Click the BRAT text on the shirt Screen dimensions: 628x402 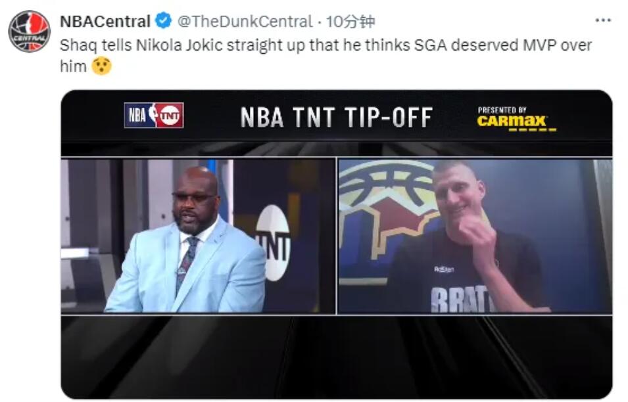tap(460, 299)
